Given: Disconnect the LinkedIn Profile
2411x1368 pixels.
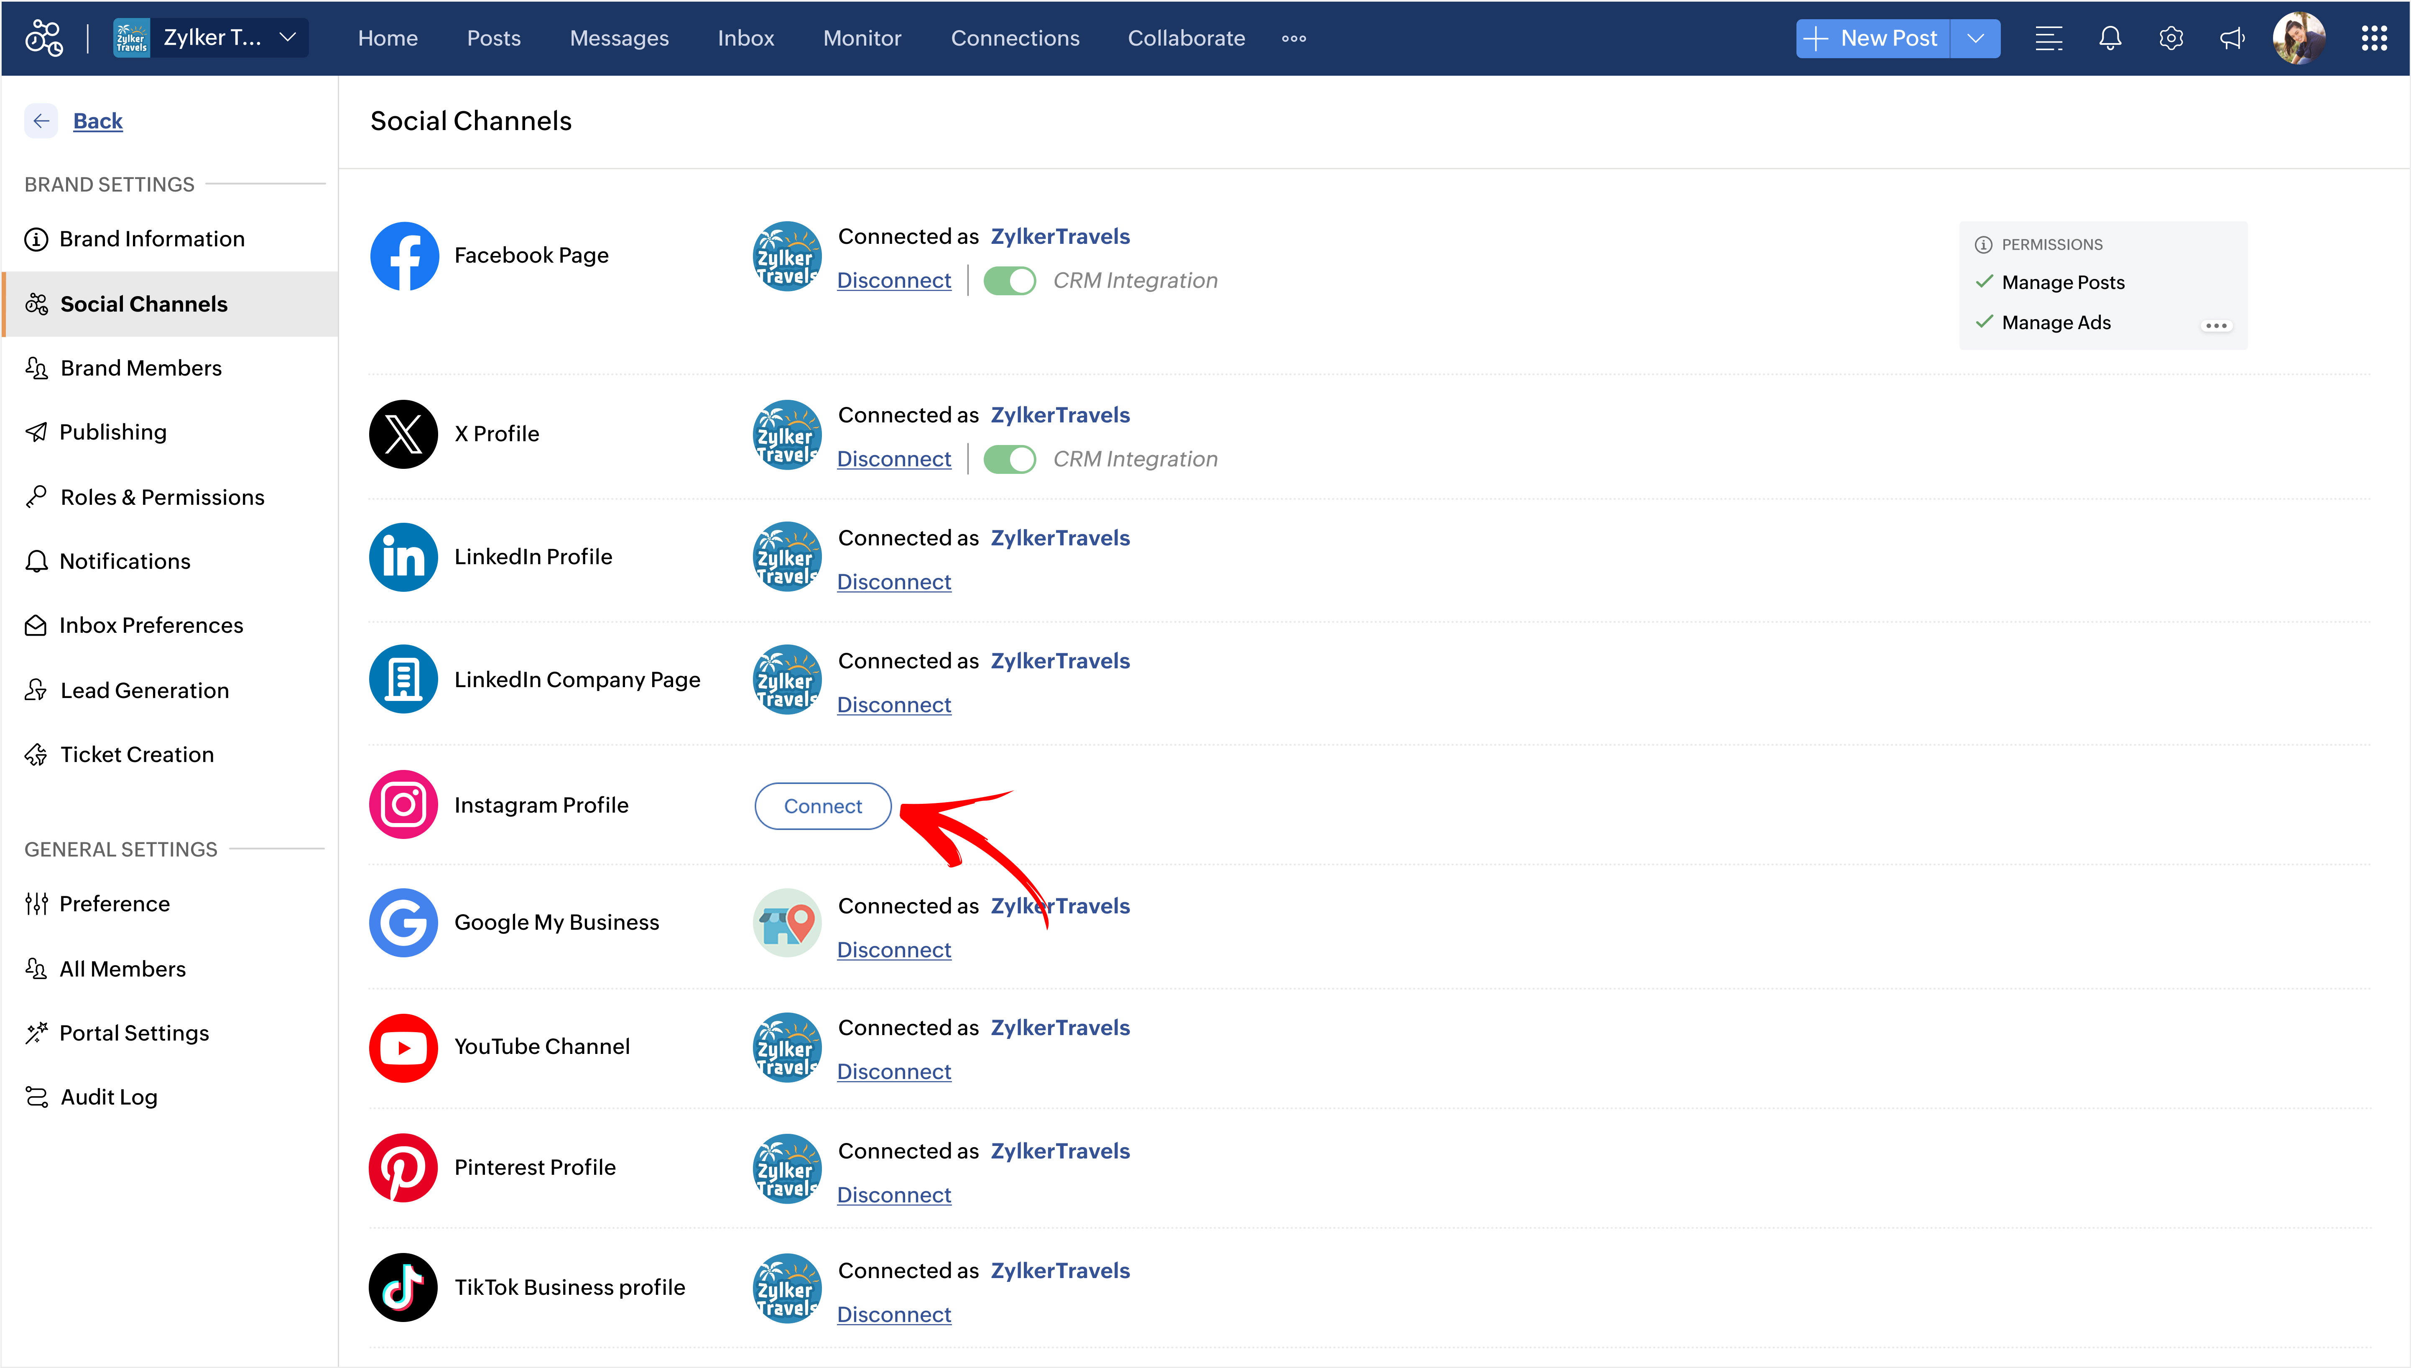Looking at the screenshot, I should pos(894,583).
